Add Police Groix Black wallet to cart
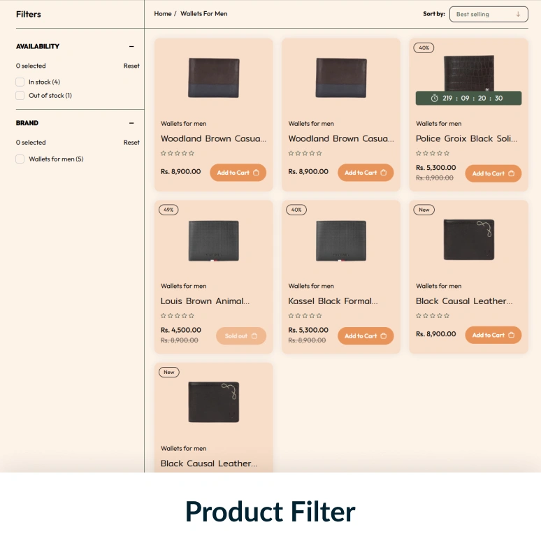Image resolution: width=541 pixels, height=548 pixels. (x=493, y=173)
